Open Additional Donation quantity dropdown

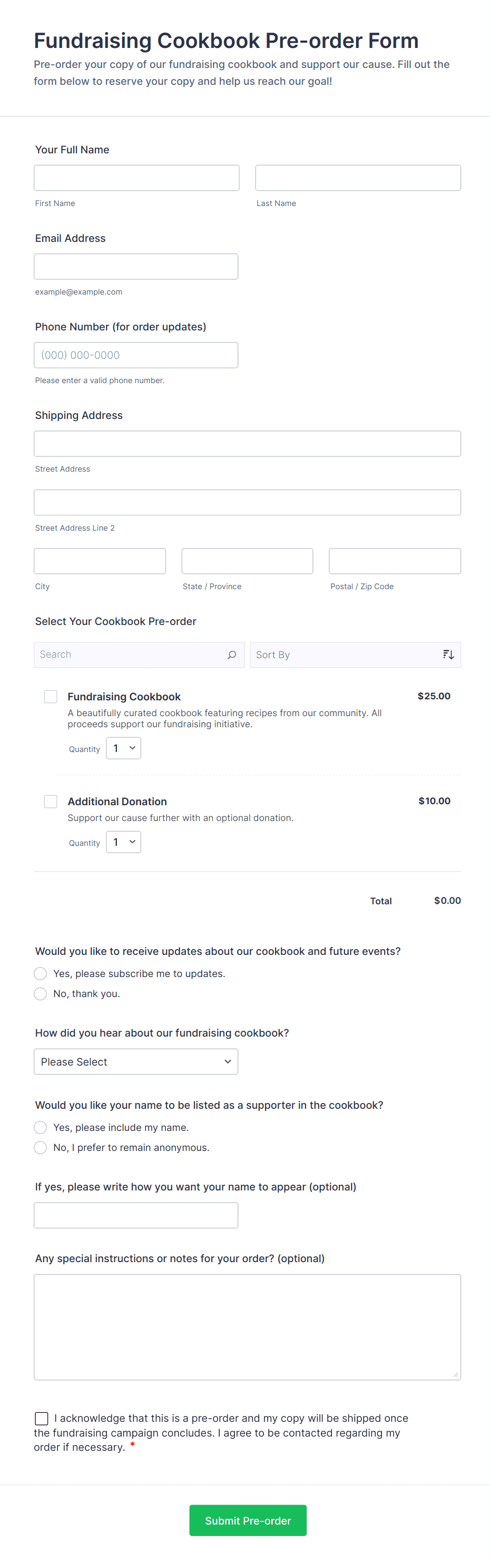pos(124,842)
